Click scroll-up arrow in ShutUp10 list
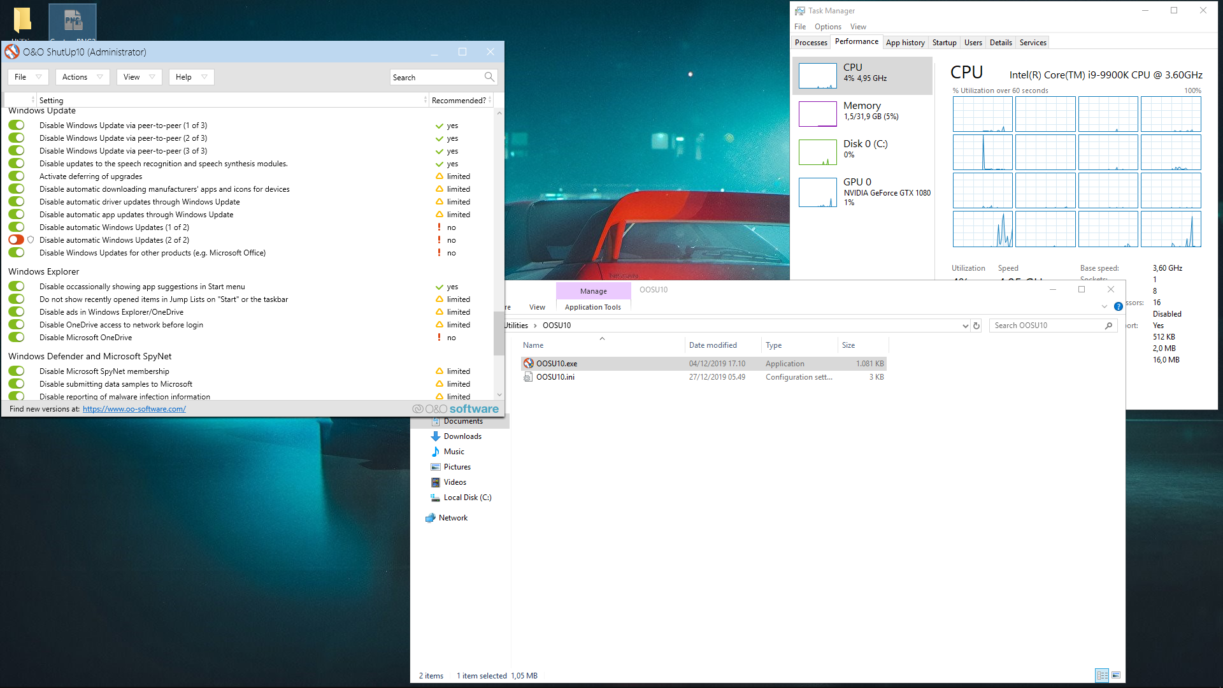1223x688 pixels. [x=499, y=113]
